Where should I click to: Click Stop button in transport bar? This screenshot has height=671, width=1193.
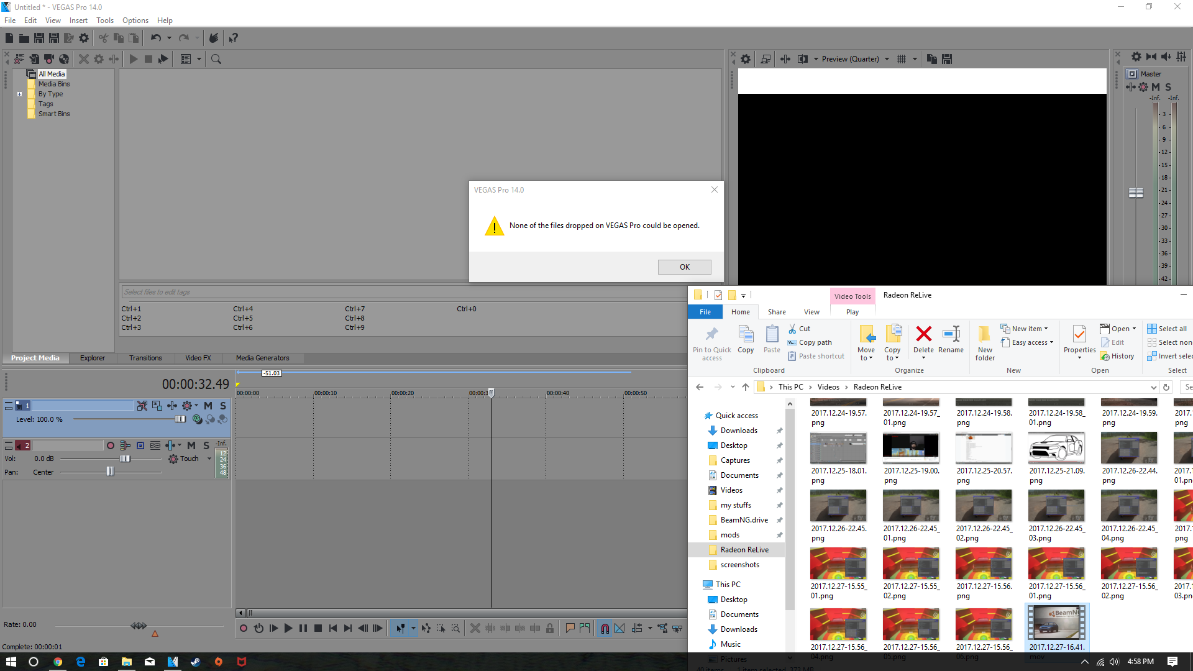[318, 628]
